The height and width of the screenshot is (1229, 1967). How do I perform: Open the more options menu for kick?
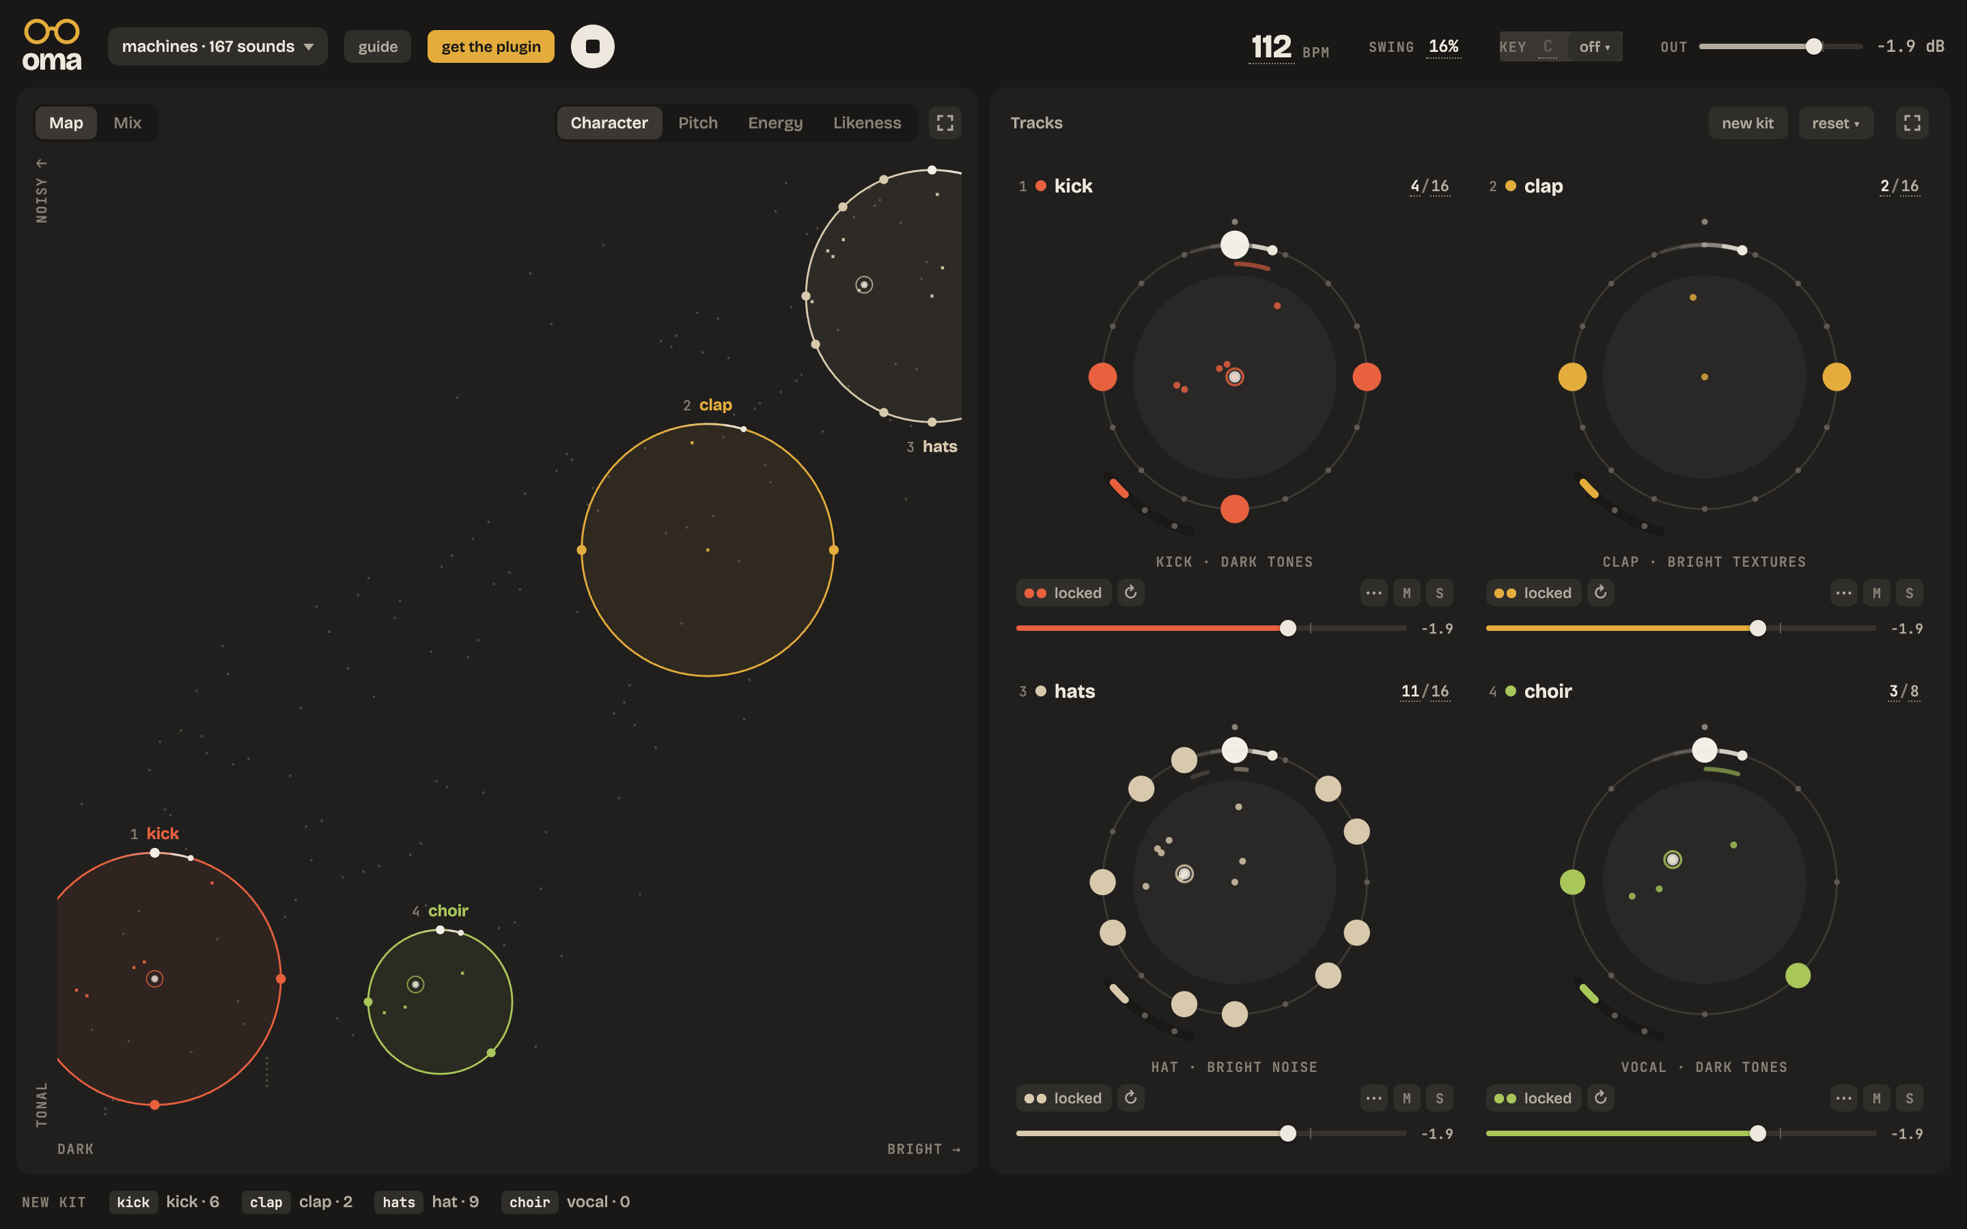pyautogui.click(x=1373, y=593)
